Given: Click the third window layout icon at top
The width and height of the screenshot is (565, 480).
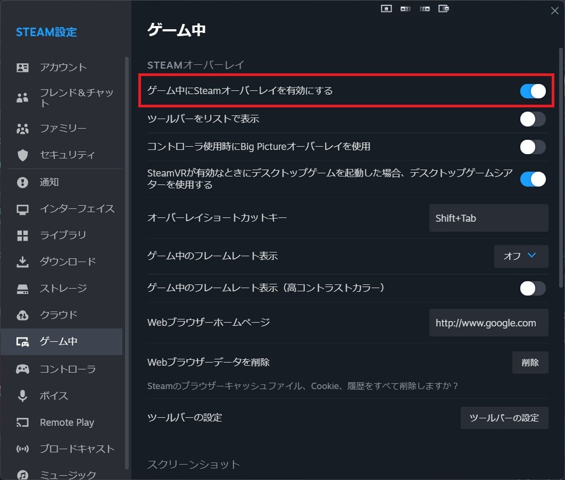Looking at the screenshot, I should tap(425, 9).
